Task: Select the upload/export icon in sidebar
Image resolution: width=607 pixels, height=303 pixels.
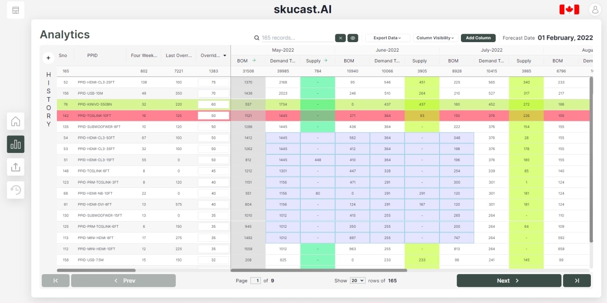Action: [x=15, y=167]
